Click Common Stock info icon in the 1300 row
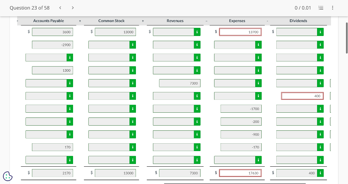The width and height of the screenshot is (348, 184). [x=133, y=71]
